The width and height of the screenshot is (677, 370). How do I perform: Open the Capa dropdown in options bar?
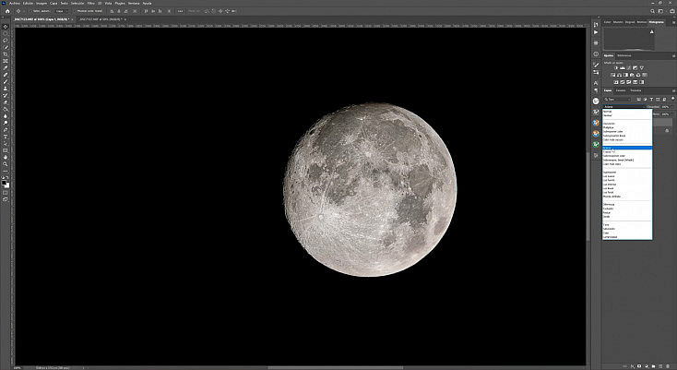[x=61, y=11]
